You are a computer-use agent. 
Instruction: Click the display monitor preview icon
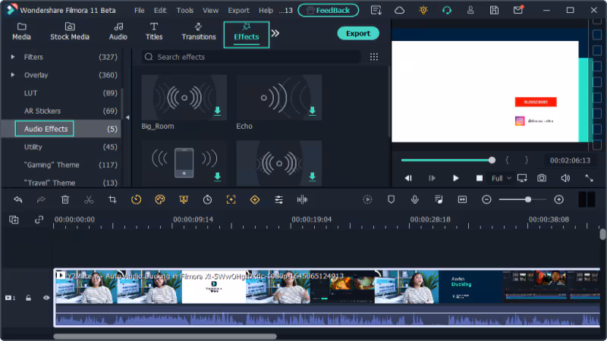(522, 178)
